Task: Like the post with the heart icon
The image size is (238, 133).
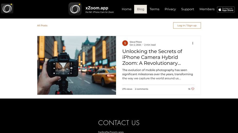Action: pos(193,89)
